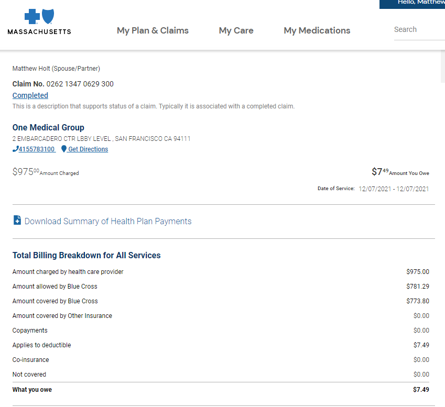Click the map pin location icon
This screenshot has height=407, width=445.
64,149
